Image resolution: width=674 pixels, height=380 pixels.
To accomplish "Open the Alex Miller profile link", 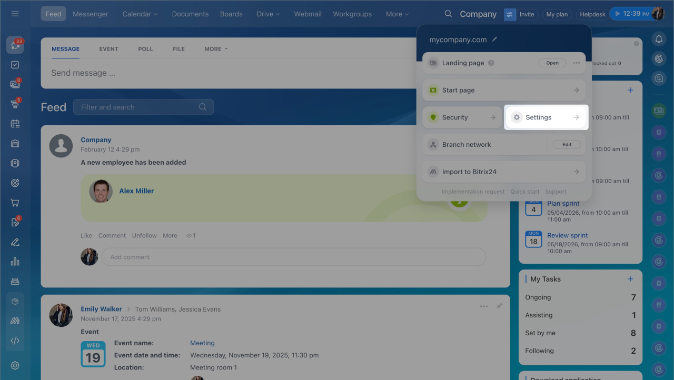I will [x=136, y=191].
